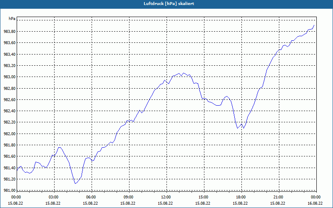Select the 981,40 y-axis label
This screenshot has height=208, width=333.
click(10, 168)
